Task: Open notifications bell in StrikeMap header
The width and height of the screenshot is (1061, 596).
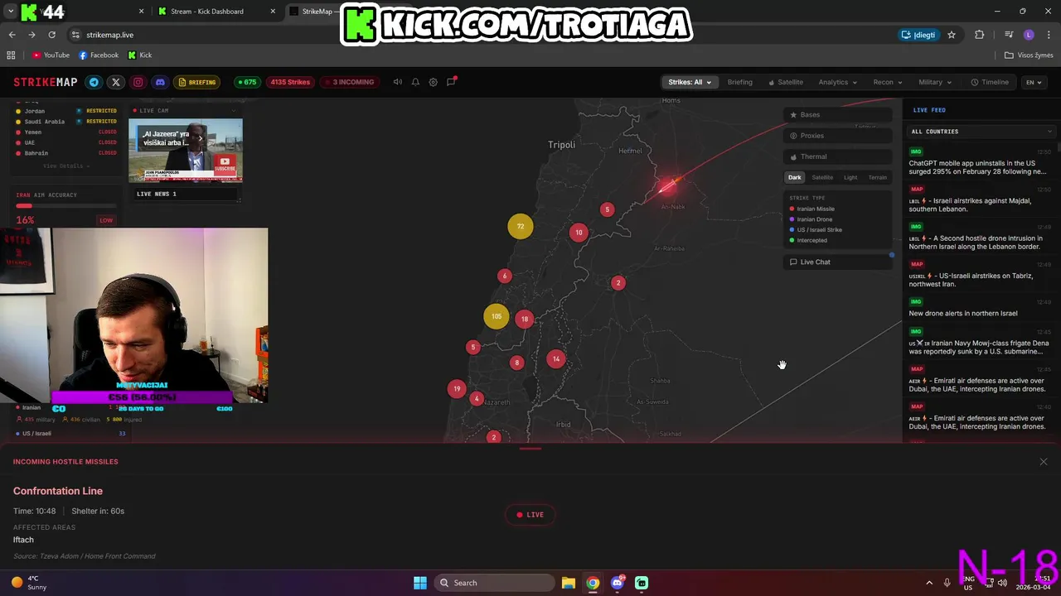Action: [x=415, y=82]
